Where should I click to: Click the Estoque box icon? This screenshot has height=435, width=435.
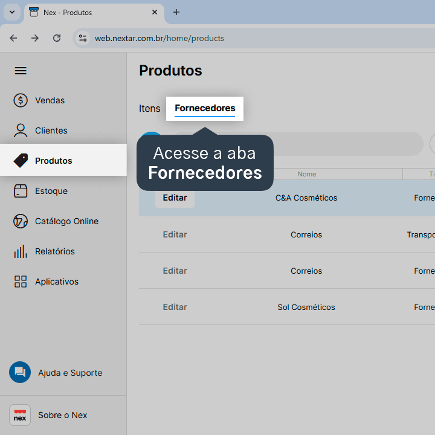pyautogui.click(x=21, y=191)
